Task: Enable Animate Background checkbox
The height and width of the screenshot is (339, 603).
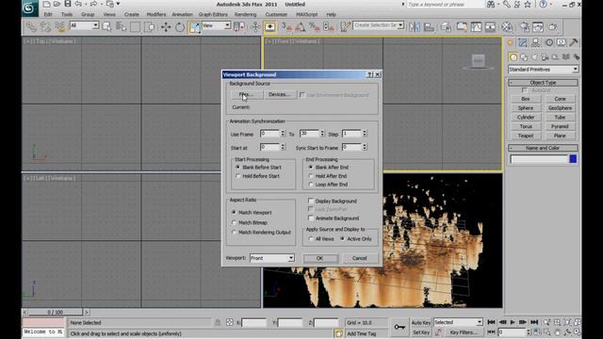Action: coord(311,218)
